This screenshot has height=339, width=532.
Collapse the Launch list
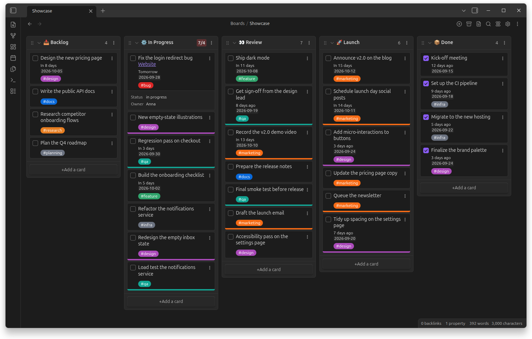click(x=332, y=43)
